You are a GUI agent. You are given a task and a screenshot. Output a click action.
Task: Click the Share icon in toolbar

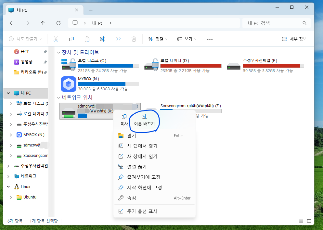[x=118, y=39]
